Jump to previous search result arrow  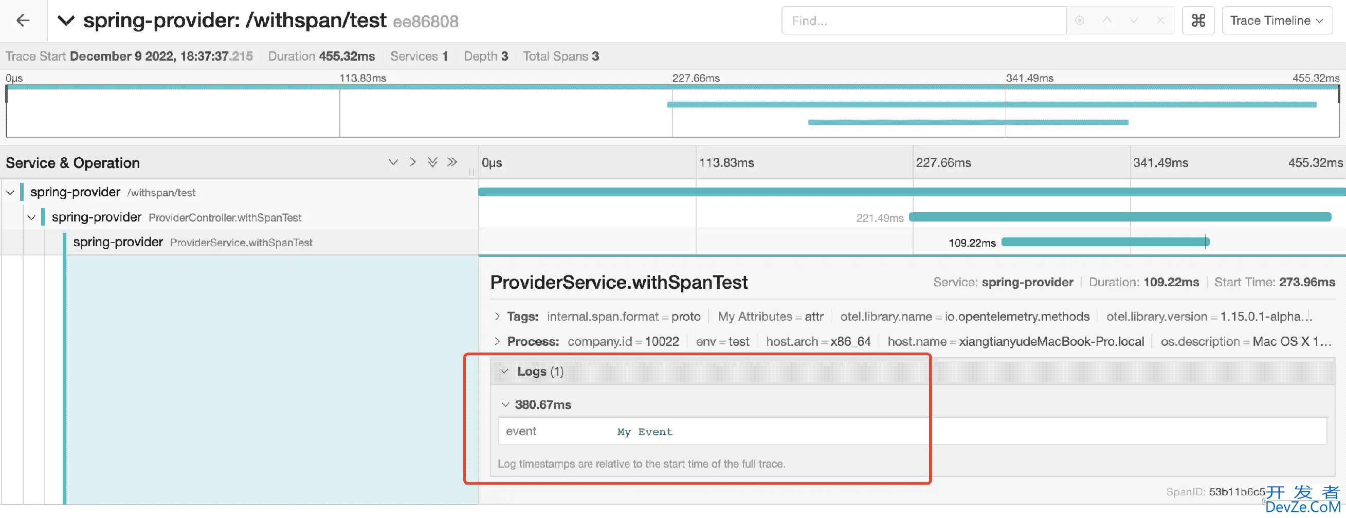1107,20
